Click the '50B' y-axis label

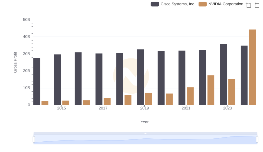point(27,20)
